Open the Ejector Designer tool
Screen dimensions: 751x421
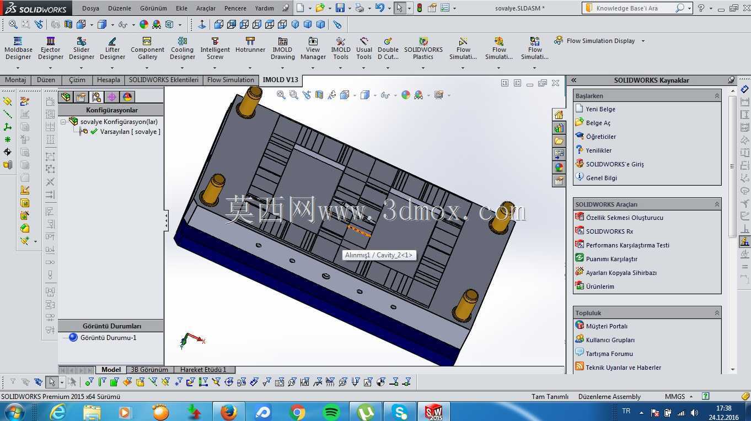point(51,48)
